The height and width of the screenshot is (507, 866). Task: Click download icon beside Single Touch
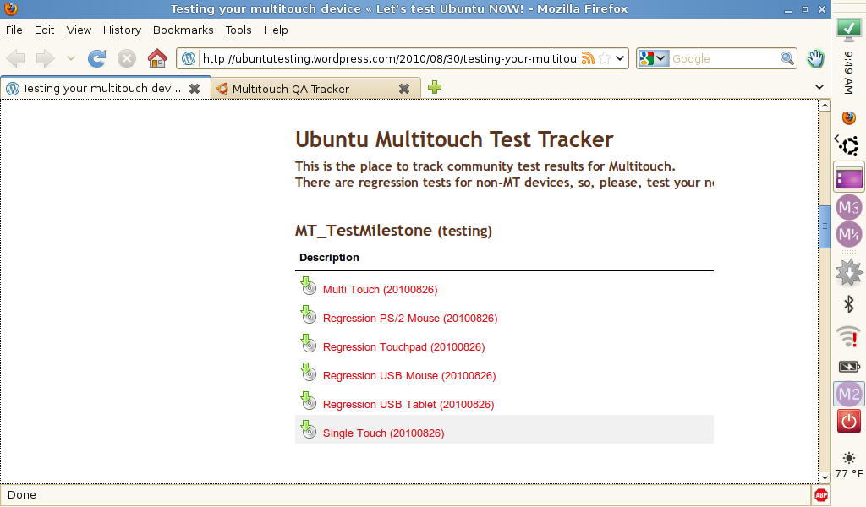[x=308, y=430]
